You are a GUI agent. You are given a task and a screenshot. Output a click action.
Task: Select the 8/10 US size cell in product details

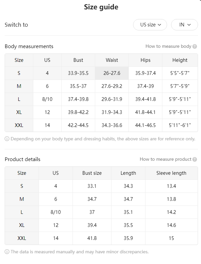56,212
